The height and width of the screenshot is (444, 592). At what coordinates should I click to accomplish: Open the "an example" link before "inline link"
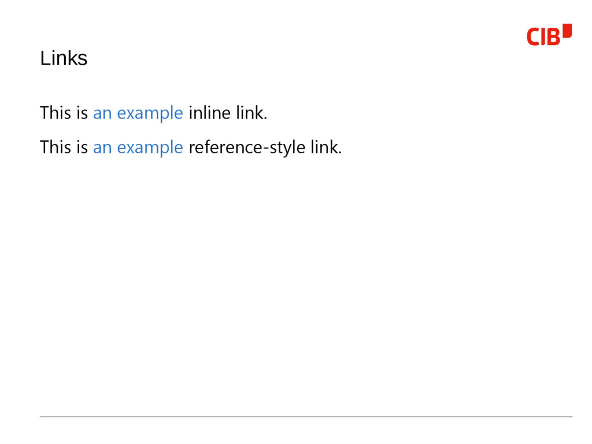coord(138,113)
